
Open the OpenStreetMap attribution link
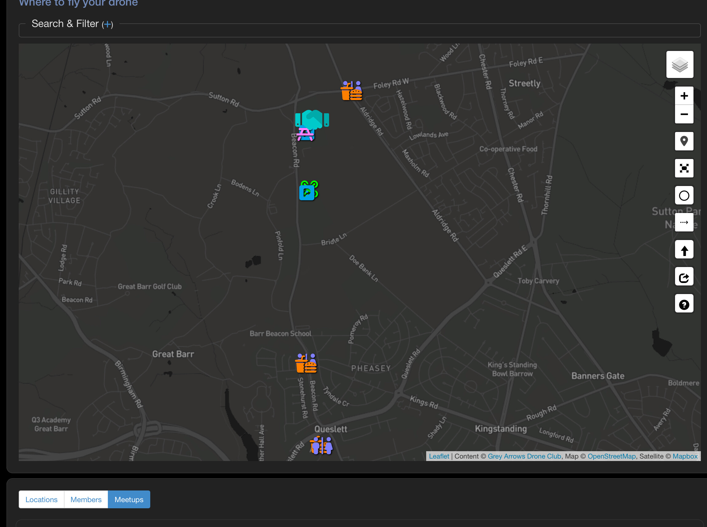point(611,456)
